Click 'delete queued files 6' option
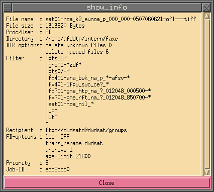 coord(77,52)
